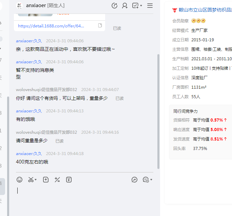Open the detail.1688.com offer link
The image size is (232, 216).
click(x=51, y=26)
